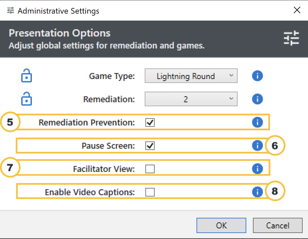Screen dimensions: 308x239
Task: Show info for Remediation Prevention
Action: (x=257, y=122)
